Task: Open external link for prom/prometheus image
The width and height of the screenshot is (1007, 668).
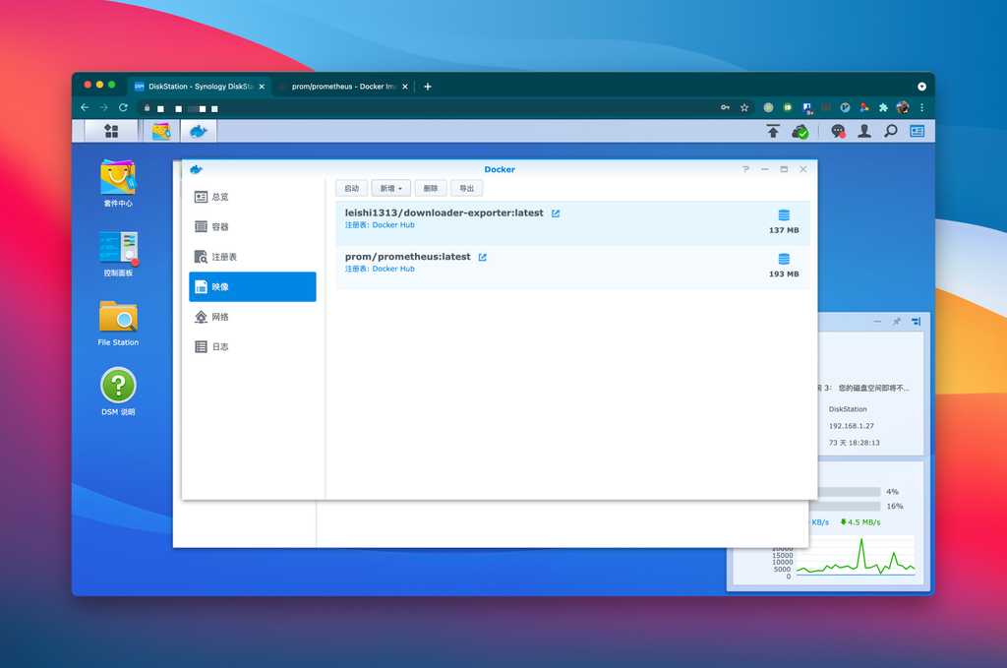Action: 483,258
